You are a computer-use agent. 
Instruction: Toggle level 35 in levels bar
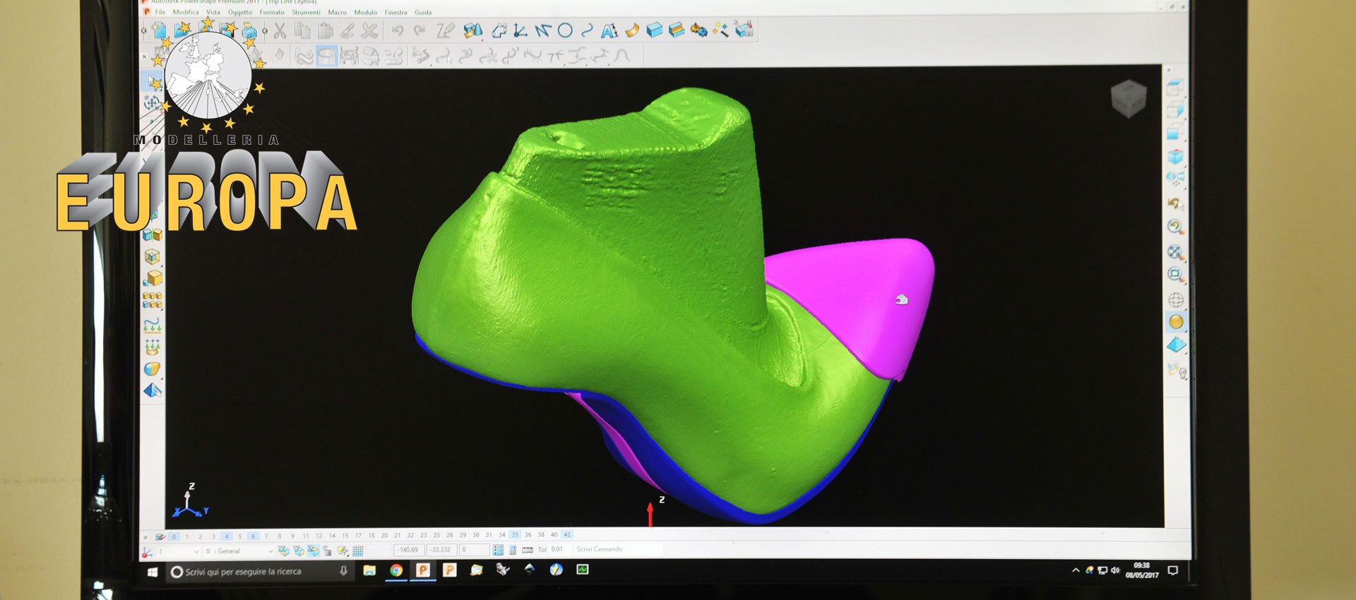(x=515, y=535)
